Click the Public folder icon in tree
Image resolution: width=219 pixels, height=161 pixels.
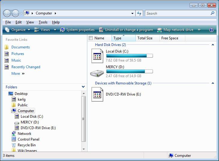13,105
